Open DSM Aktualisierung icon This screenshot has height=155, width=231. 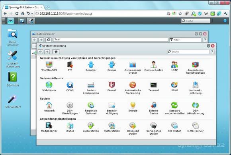pyautogui.click(x=196, y=108)
